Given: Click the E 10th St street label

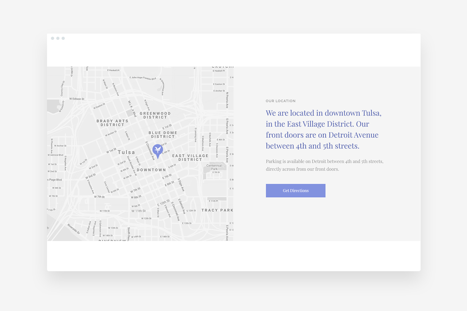Looking at the screenshot, I should [163, 203].
